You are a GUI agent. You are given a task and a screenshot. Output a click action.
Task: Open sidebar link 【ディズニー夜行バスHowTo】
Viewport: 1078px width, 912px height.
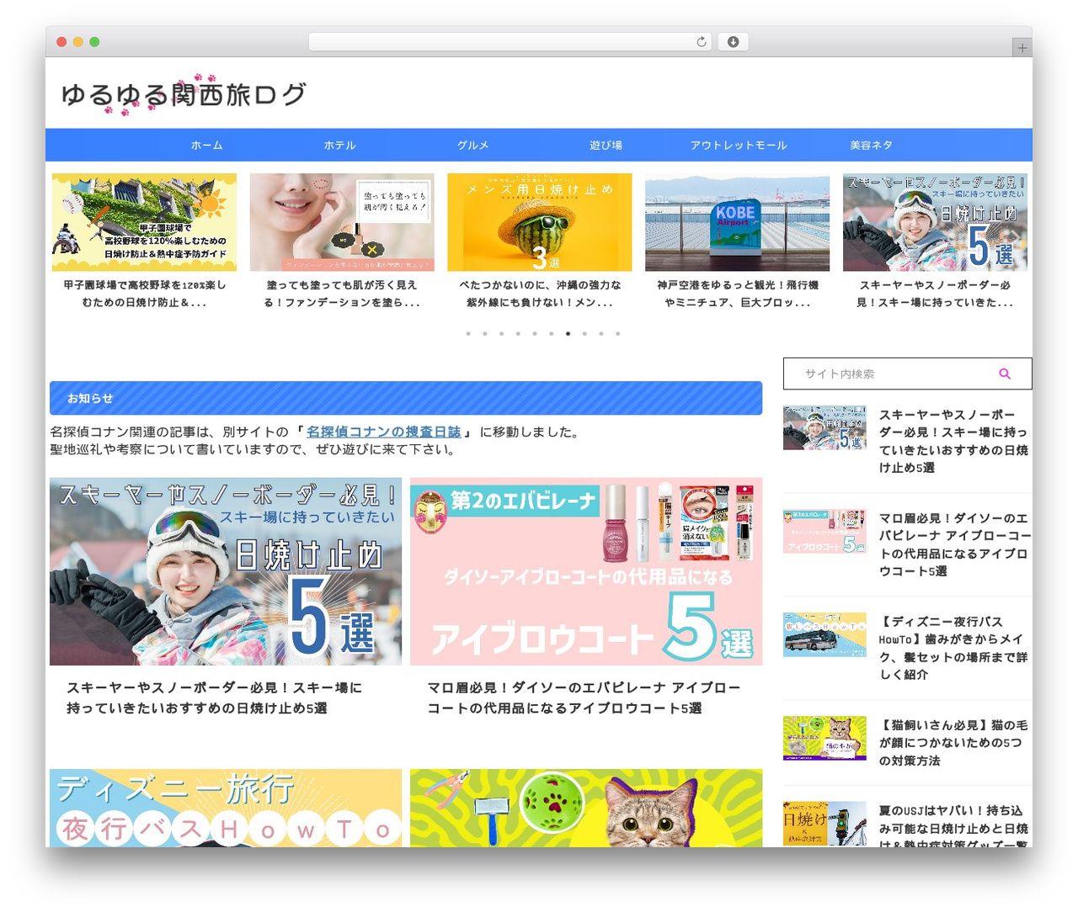(953, 648)
